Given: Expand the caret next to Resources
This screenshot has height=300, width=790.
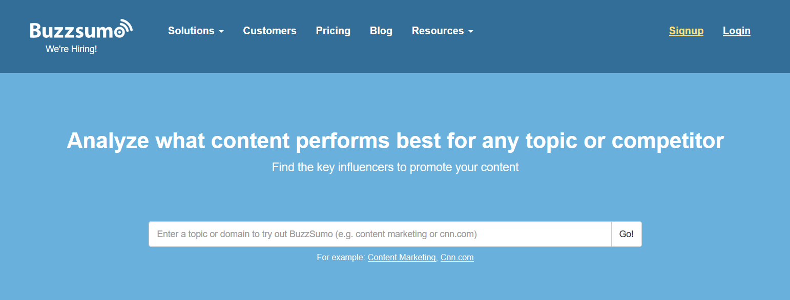Looking at the screenshot, I should 471,32.
